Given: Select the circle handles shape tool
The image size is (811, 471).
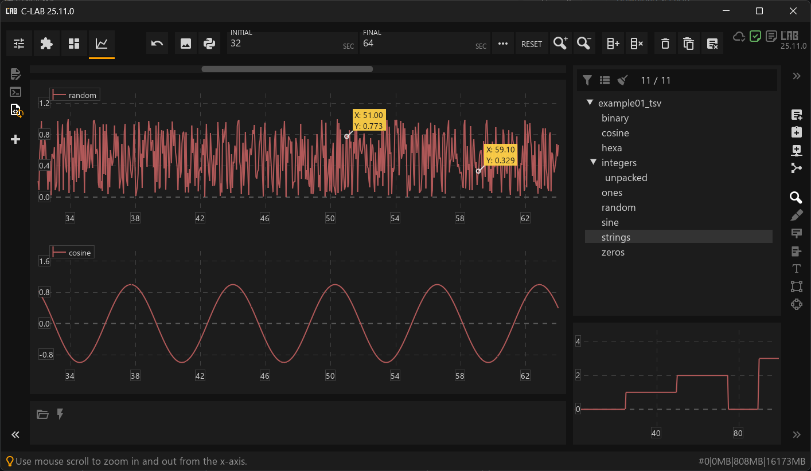Looking at the screenshot, I should point(797,304).
